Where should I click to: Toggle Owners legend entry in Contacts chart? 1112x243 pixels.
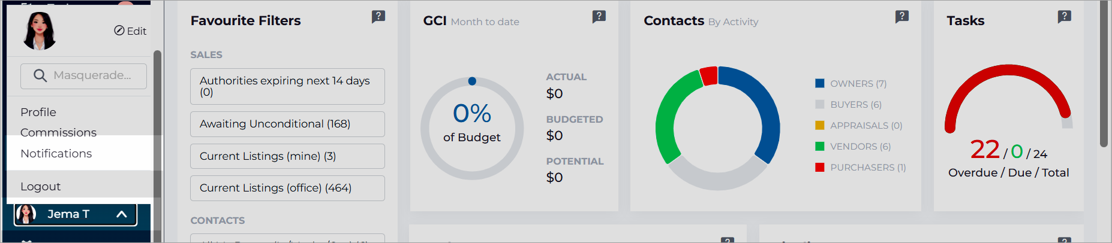click(851, 84)
